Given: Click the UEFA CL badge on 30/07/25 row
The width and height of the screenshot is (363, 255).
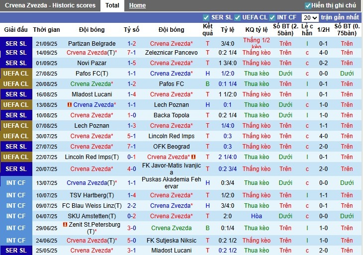Looking at the screenshot, I should [16, 136].
